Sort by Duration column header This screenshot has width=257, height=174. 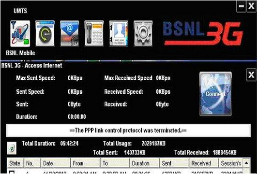pyautogui.click(x=145, y=163)
